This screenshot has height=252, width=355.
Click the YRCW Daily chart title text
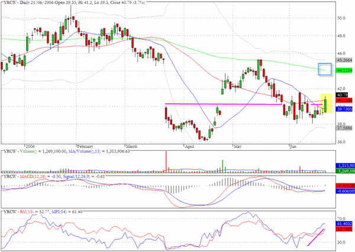coord(75,3)
